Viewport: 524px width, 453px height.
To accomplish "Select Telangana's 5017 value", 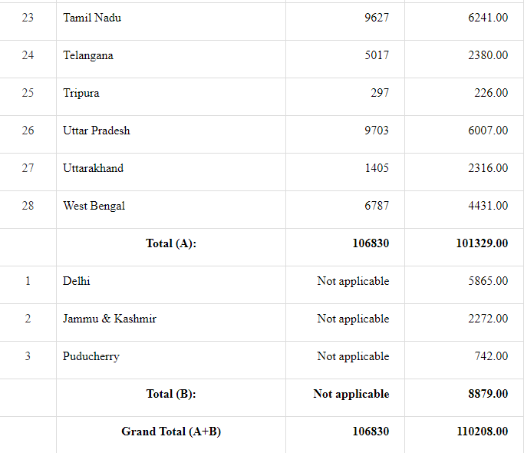I will pyautogui.click(x=377, y=55).
